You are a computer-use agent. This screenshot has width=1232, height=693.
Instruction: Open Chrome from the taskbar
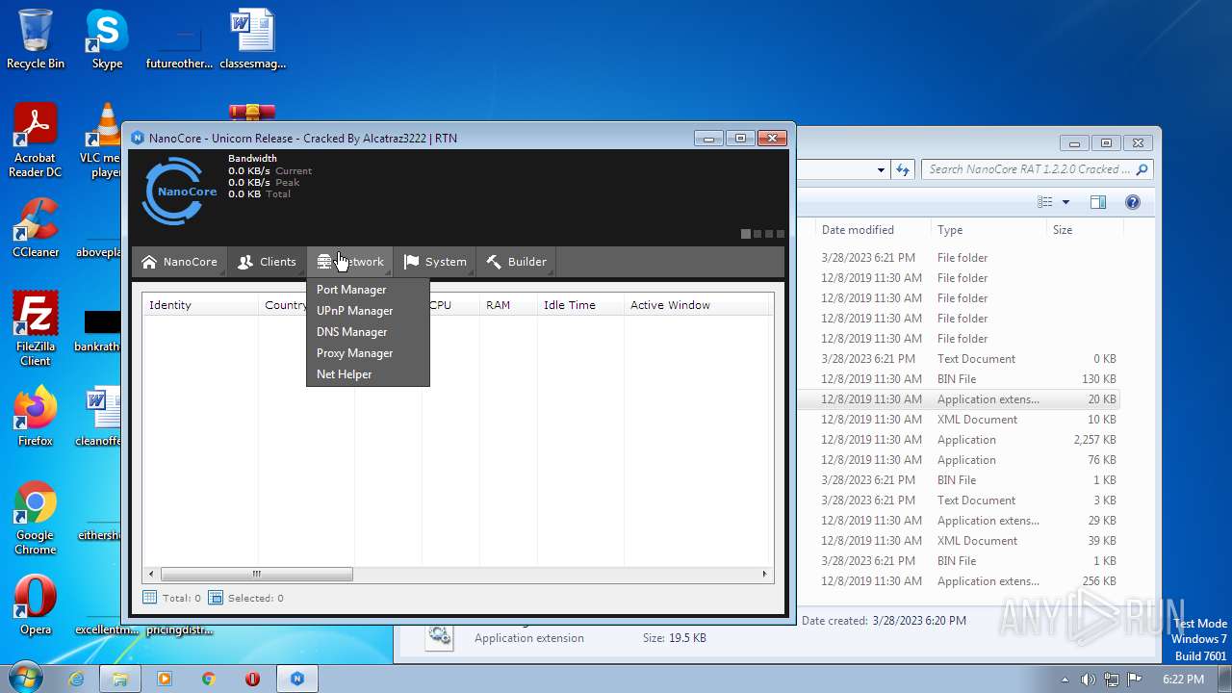click(x=209, y=679)
